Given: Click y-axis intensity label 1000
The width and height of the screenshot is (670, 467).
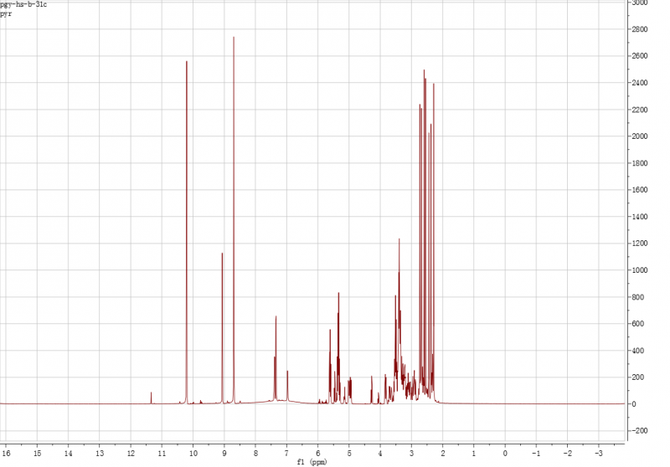Looking at the screenshot, I should [x=640, y=270].
